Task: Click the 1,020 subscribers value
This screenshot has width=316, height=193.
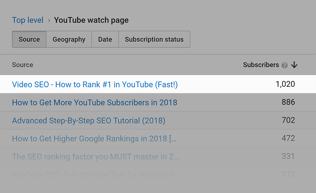Action: coord(285,84)
